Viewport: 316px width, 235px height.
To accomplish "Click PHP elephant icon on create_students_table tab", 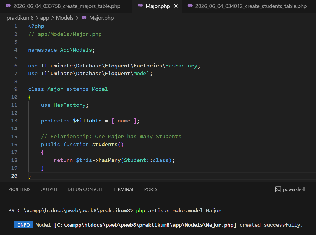I will [190, 6].
